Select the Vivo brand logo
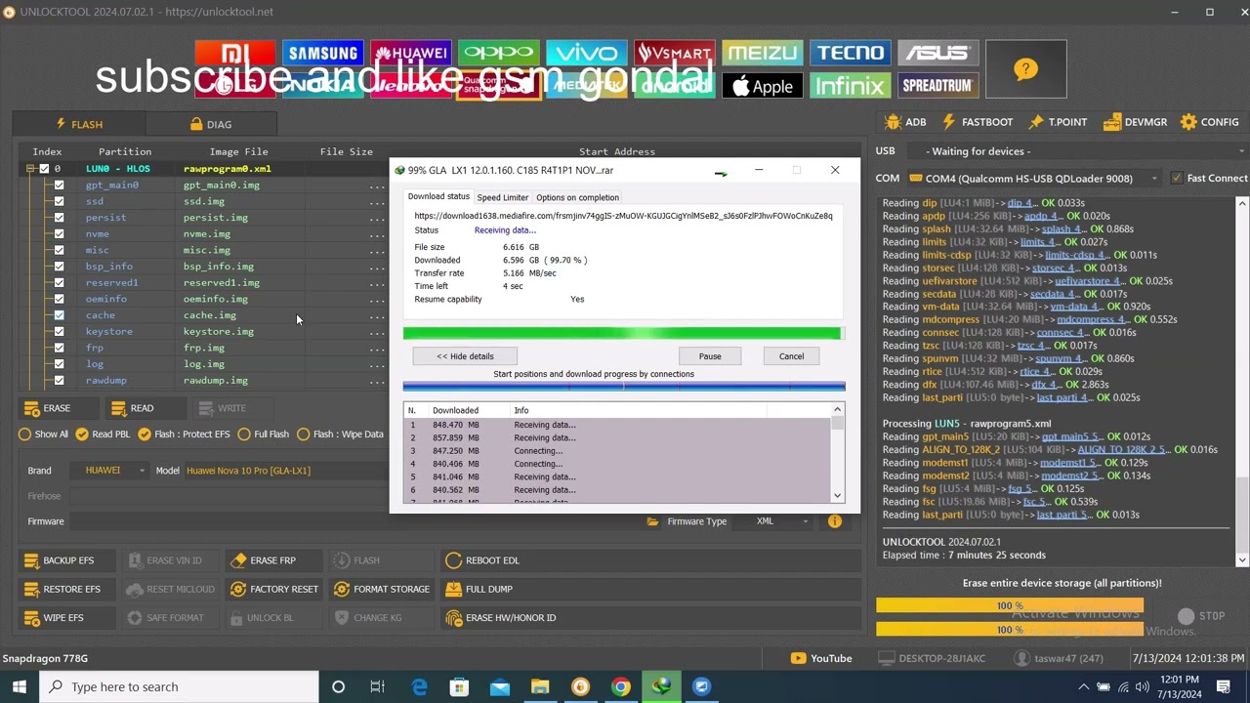Viewport: 1250px width, 703px height. pyautogui.click(x=586, y=53)
